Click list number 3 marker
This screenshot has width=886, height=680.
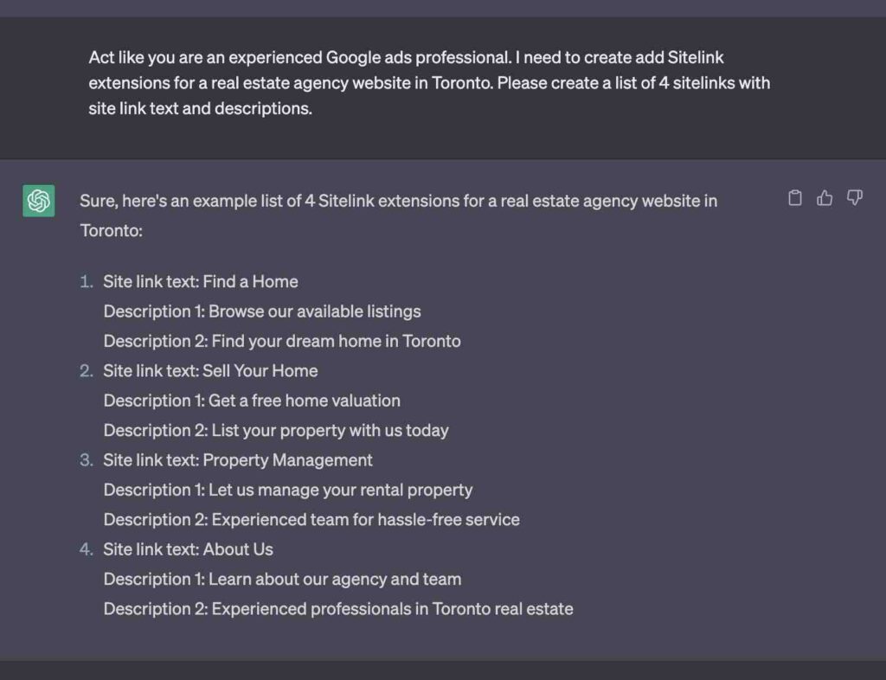tap(87, 459)
